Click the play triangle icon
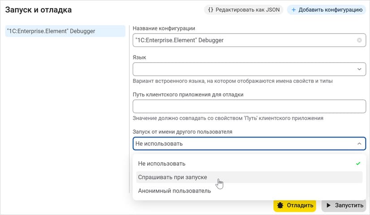 328,205
